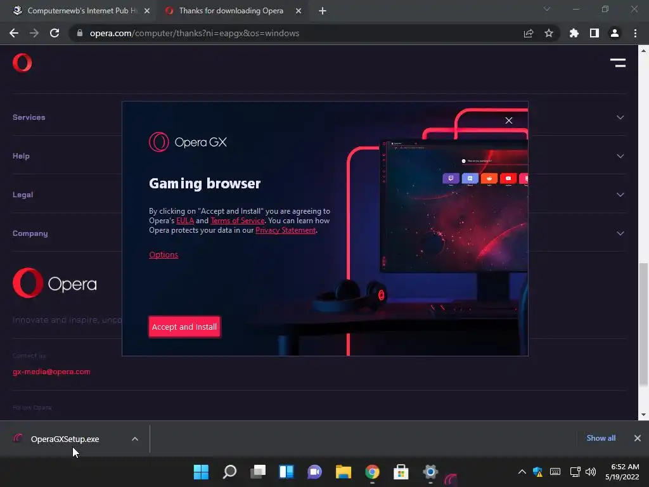Close the Opera GX installer dialog

click(x=509, y=120)
